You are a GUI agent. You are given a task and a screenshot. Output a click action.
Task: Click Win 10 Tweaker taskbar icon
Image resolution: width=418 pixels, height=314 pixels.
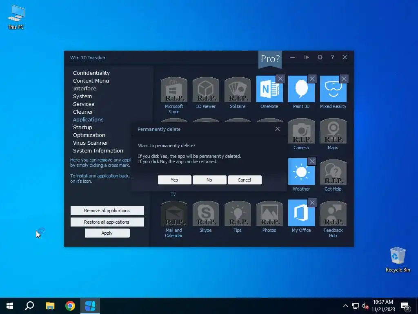pos(90,306)
